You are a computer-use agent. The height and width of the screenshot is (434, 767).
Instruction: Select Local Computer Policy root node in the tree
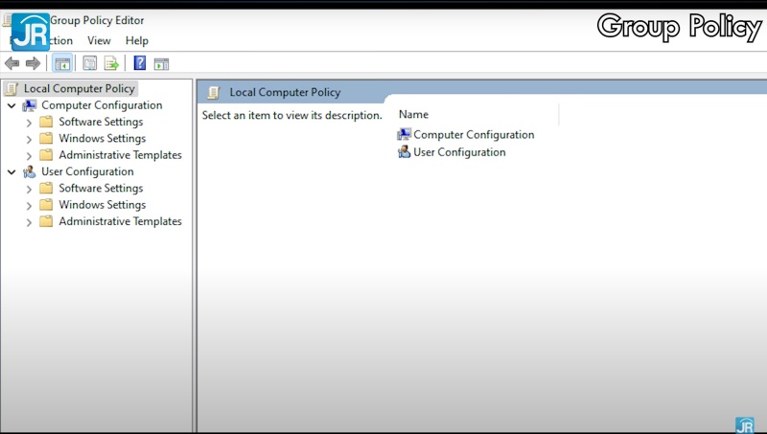point(79,88)
